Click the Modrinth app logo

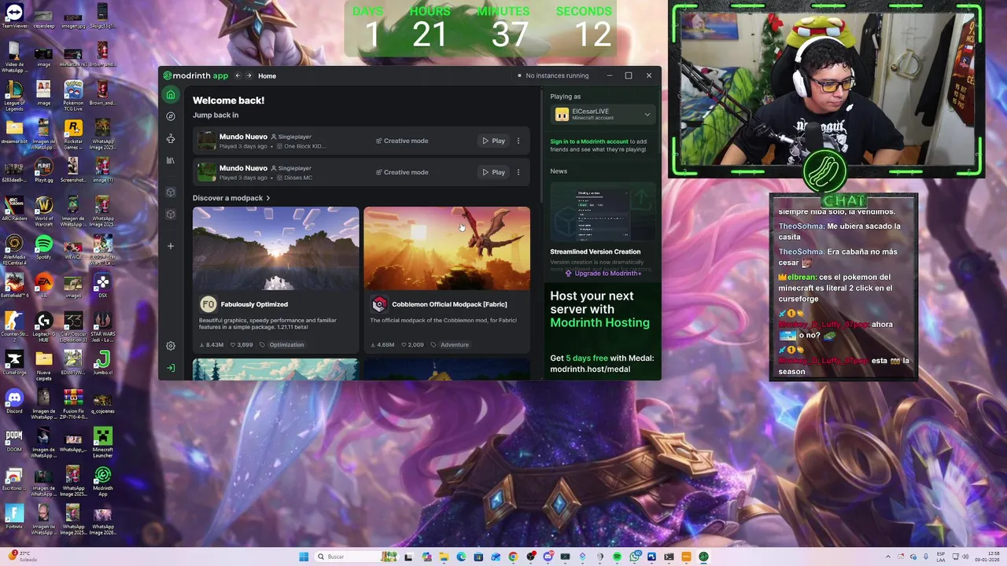pyautogui.click(x=196, y=75)
